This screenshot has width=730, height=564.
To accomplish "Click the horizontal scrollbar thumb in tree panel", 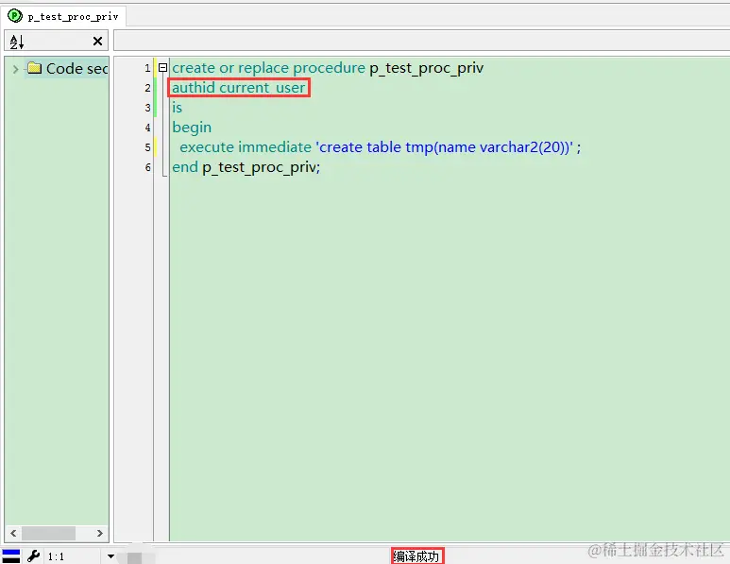I will click(x=48, y=533).
